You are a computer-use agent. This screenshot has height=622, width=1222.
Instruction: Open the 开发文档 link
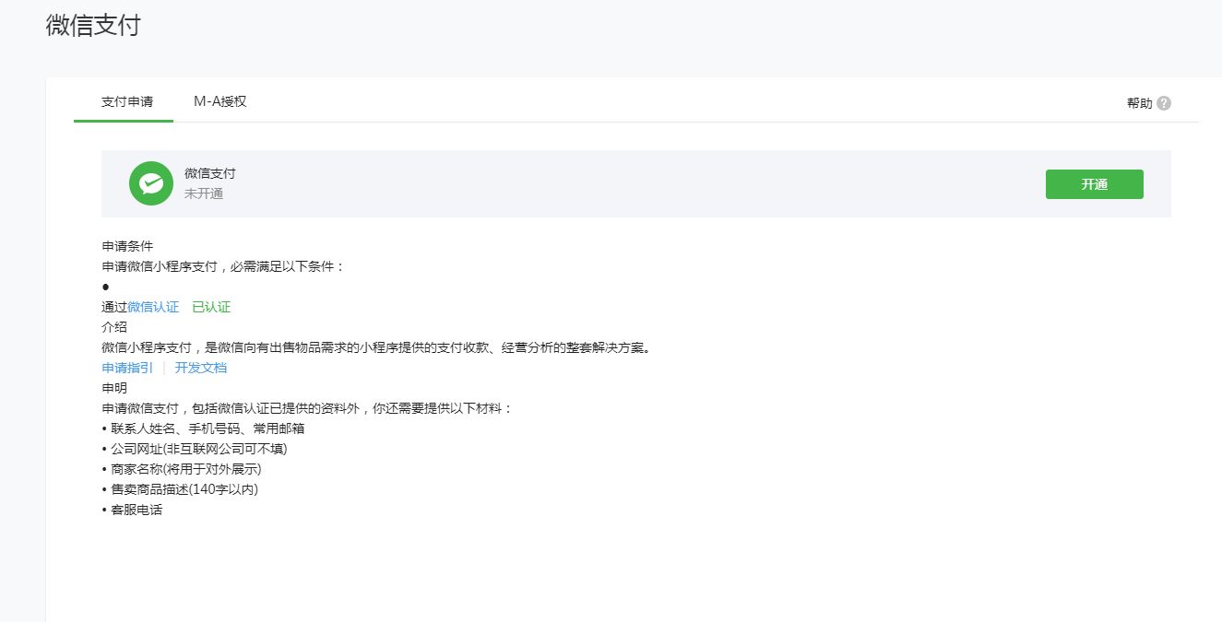point(201,368)
